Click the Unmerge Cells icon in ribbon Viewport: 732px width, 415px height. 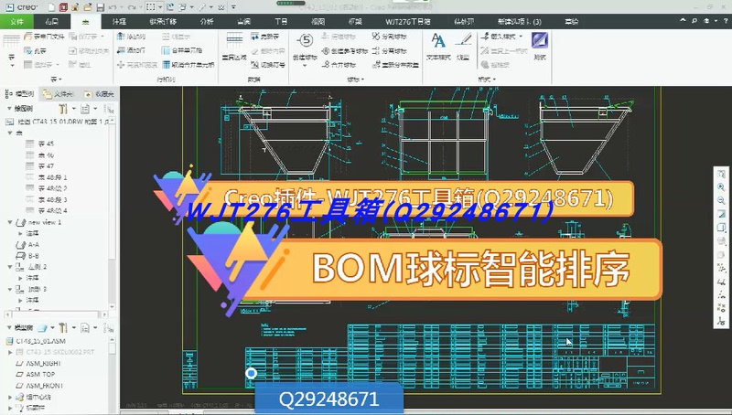166,65
